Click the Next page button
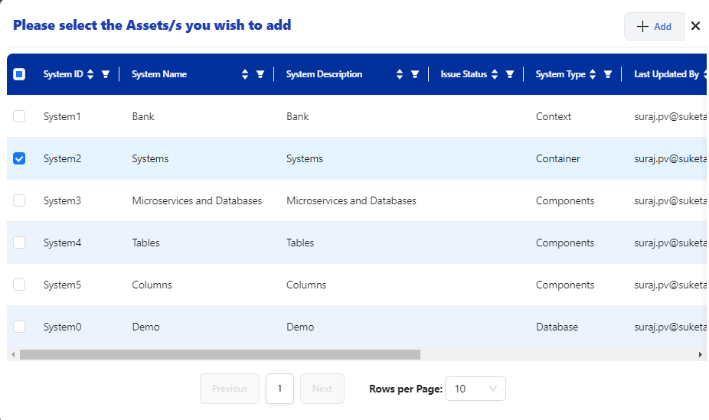709x420 pixels. click(x=322, y=389)
